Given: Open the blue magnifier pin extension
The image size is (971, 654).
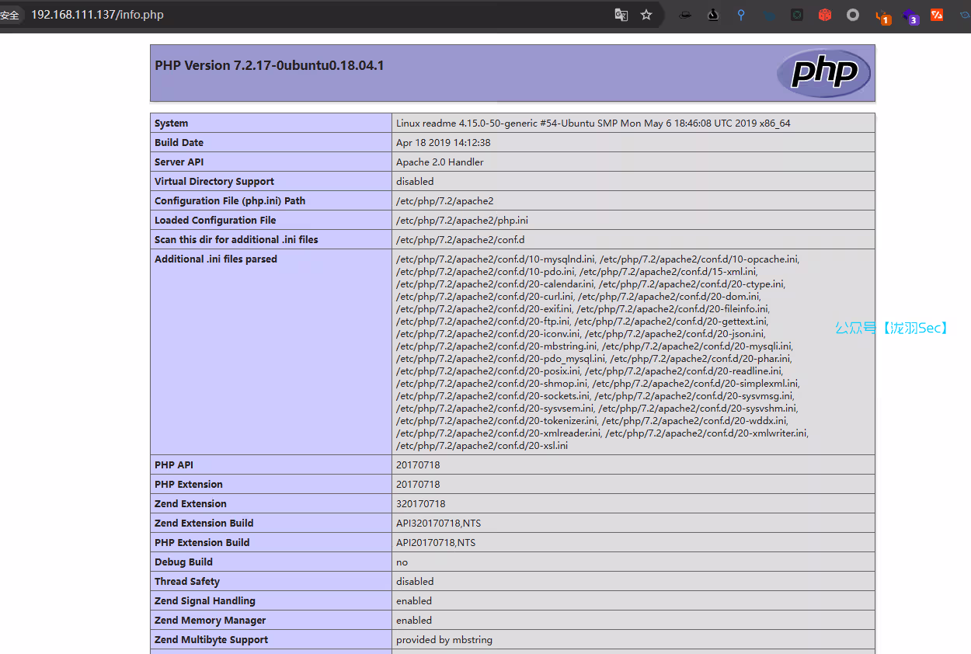Looking at the screenshot, I should [741, 15].
